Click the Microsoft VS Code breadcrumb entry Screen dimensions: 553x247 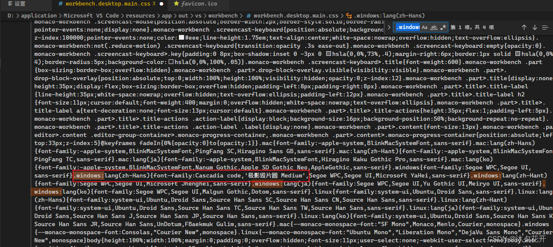[91, 15]
